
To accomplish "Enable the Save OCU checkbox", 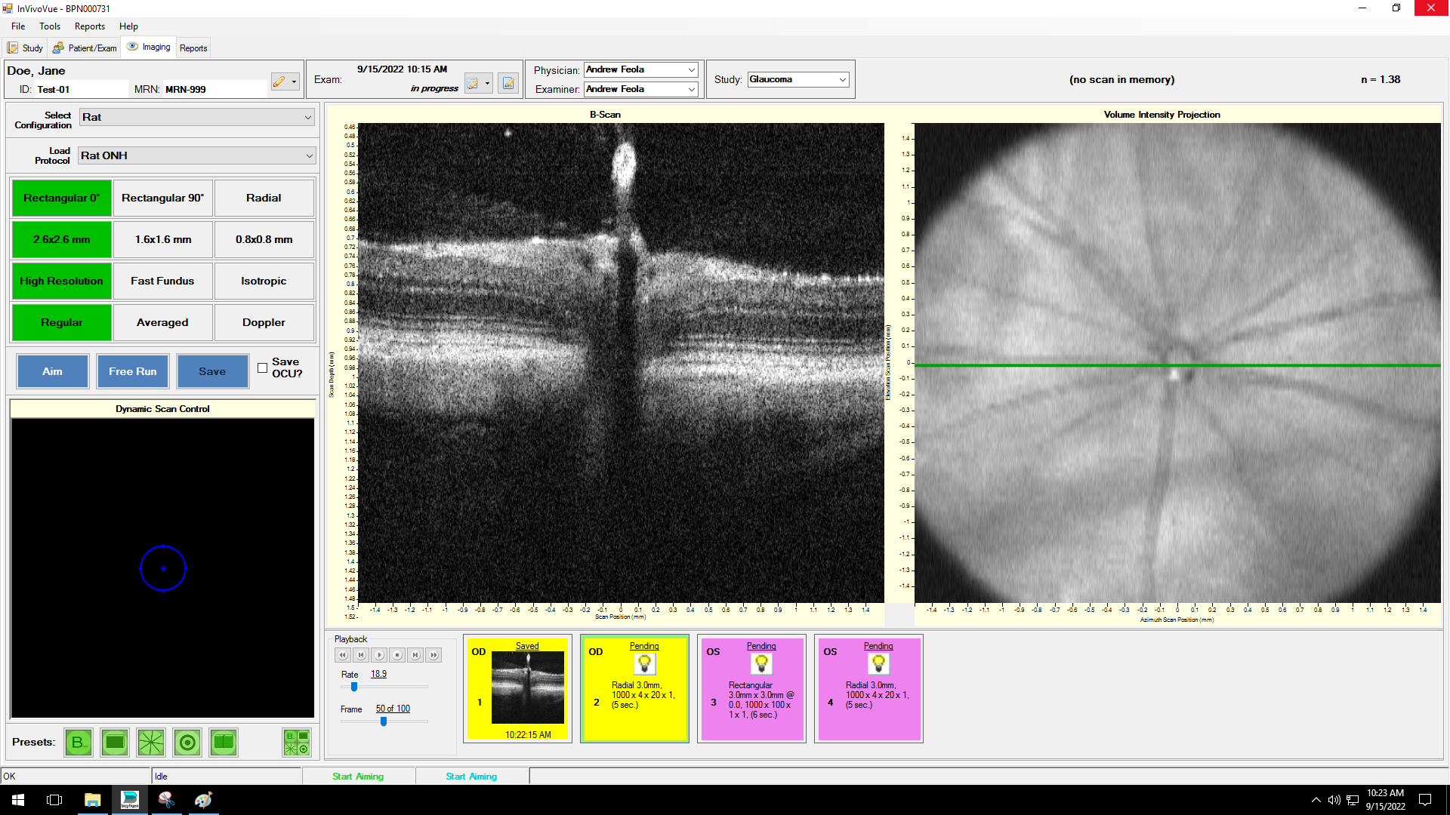I will tap(262, 368).
